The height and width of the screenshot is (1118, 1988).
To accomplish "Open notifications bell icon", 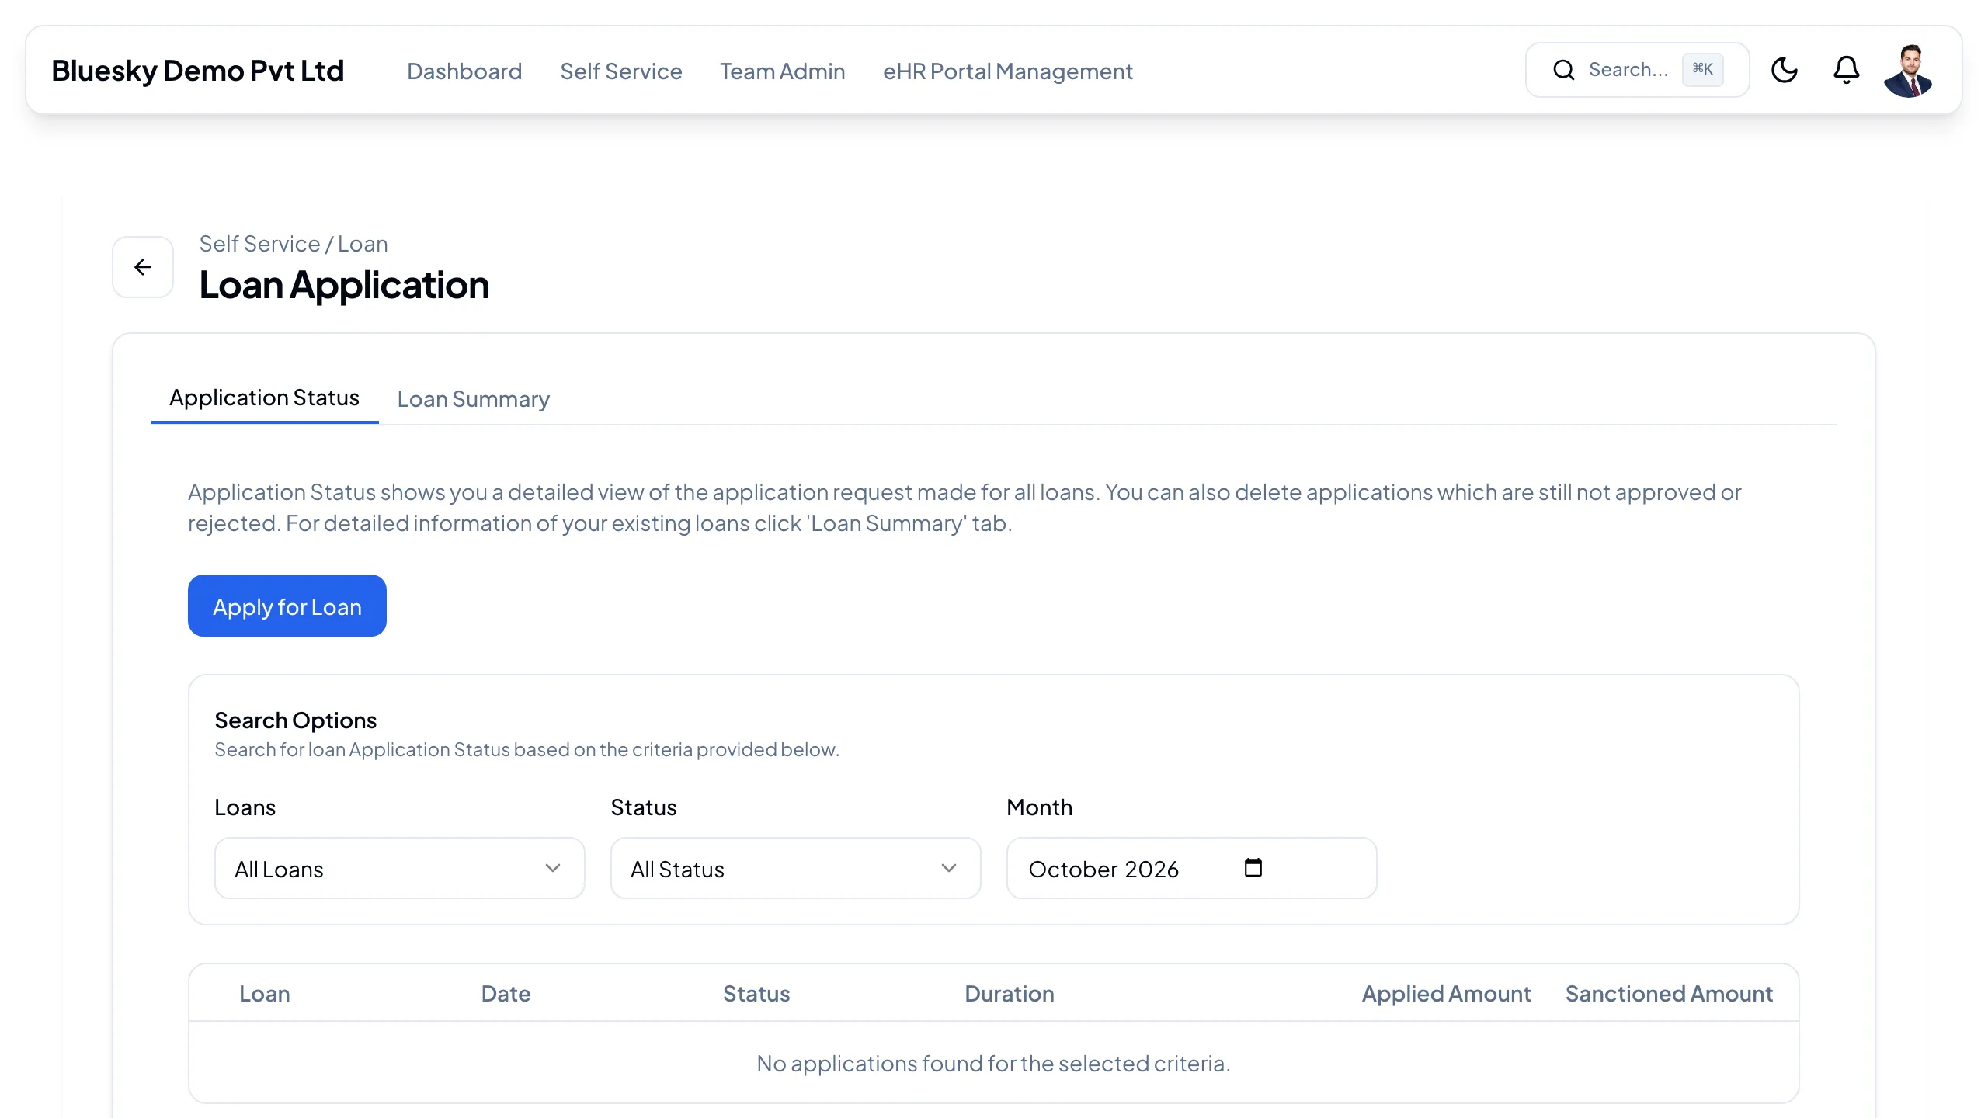I will point(1846,70).
